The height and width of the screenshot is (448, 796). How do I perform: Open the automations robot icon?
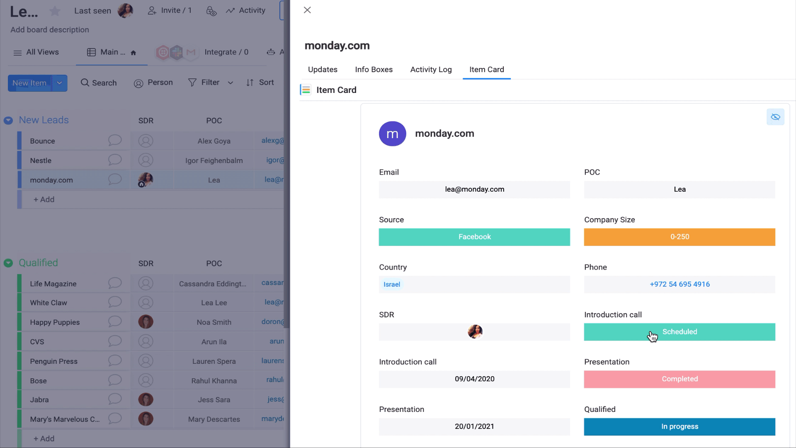click(x=271, y=52)
